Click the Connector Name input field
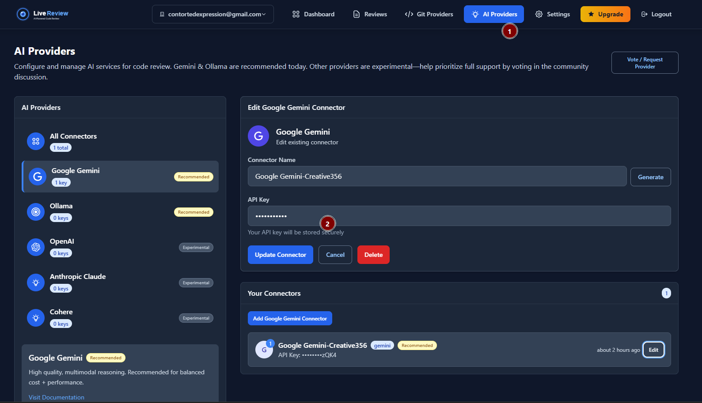Image resolution: width=702 pixels, height=403 pixels. pyautogui.click(x=437, y=176)
